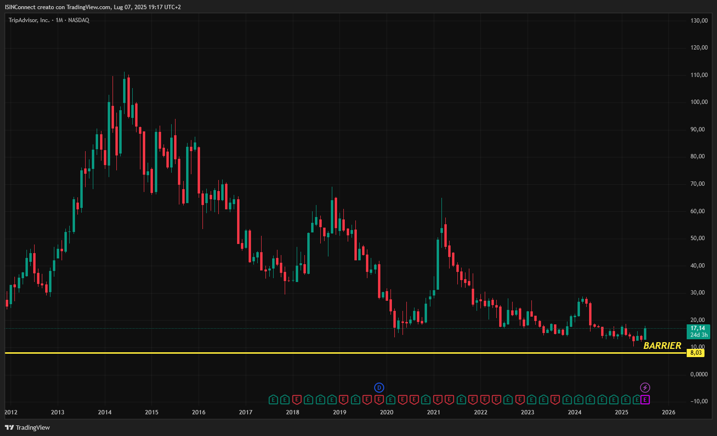Click the 2014 time axis label
Viewport: 717px width, 436px height.
coord(105,412)
